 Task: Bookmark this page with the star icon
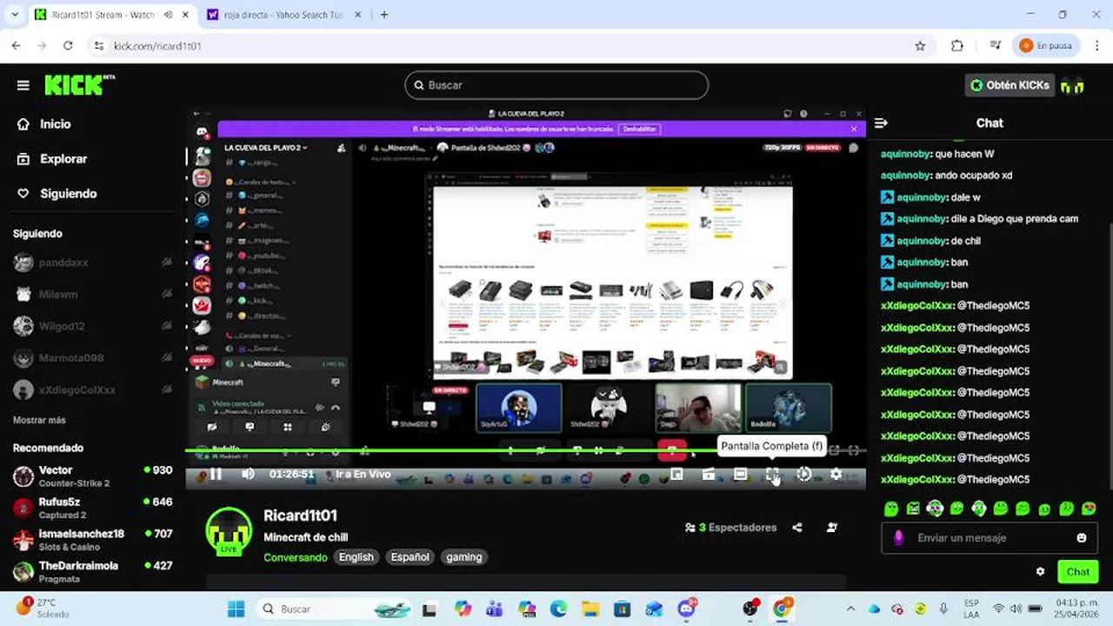pos(920,46)
